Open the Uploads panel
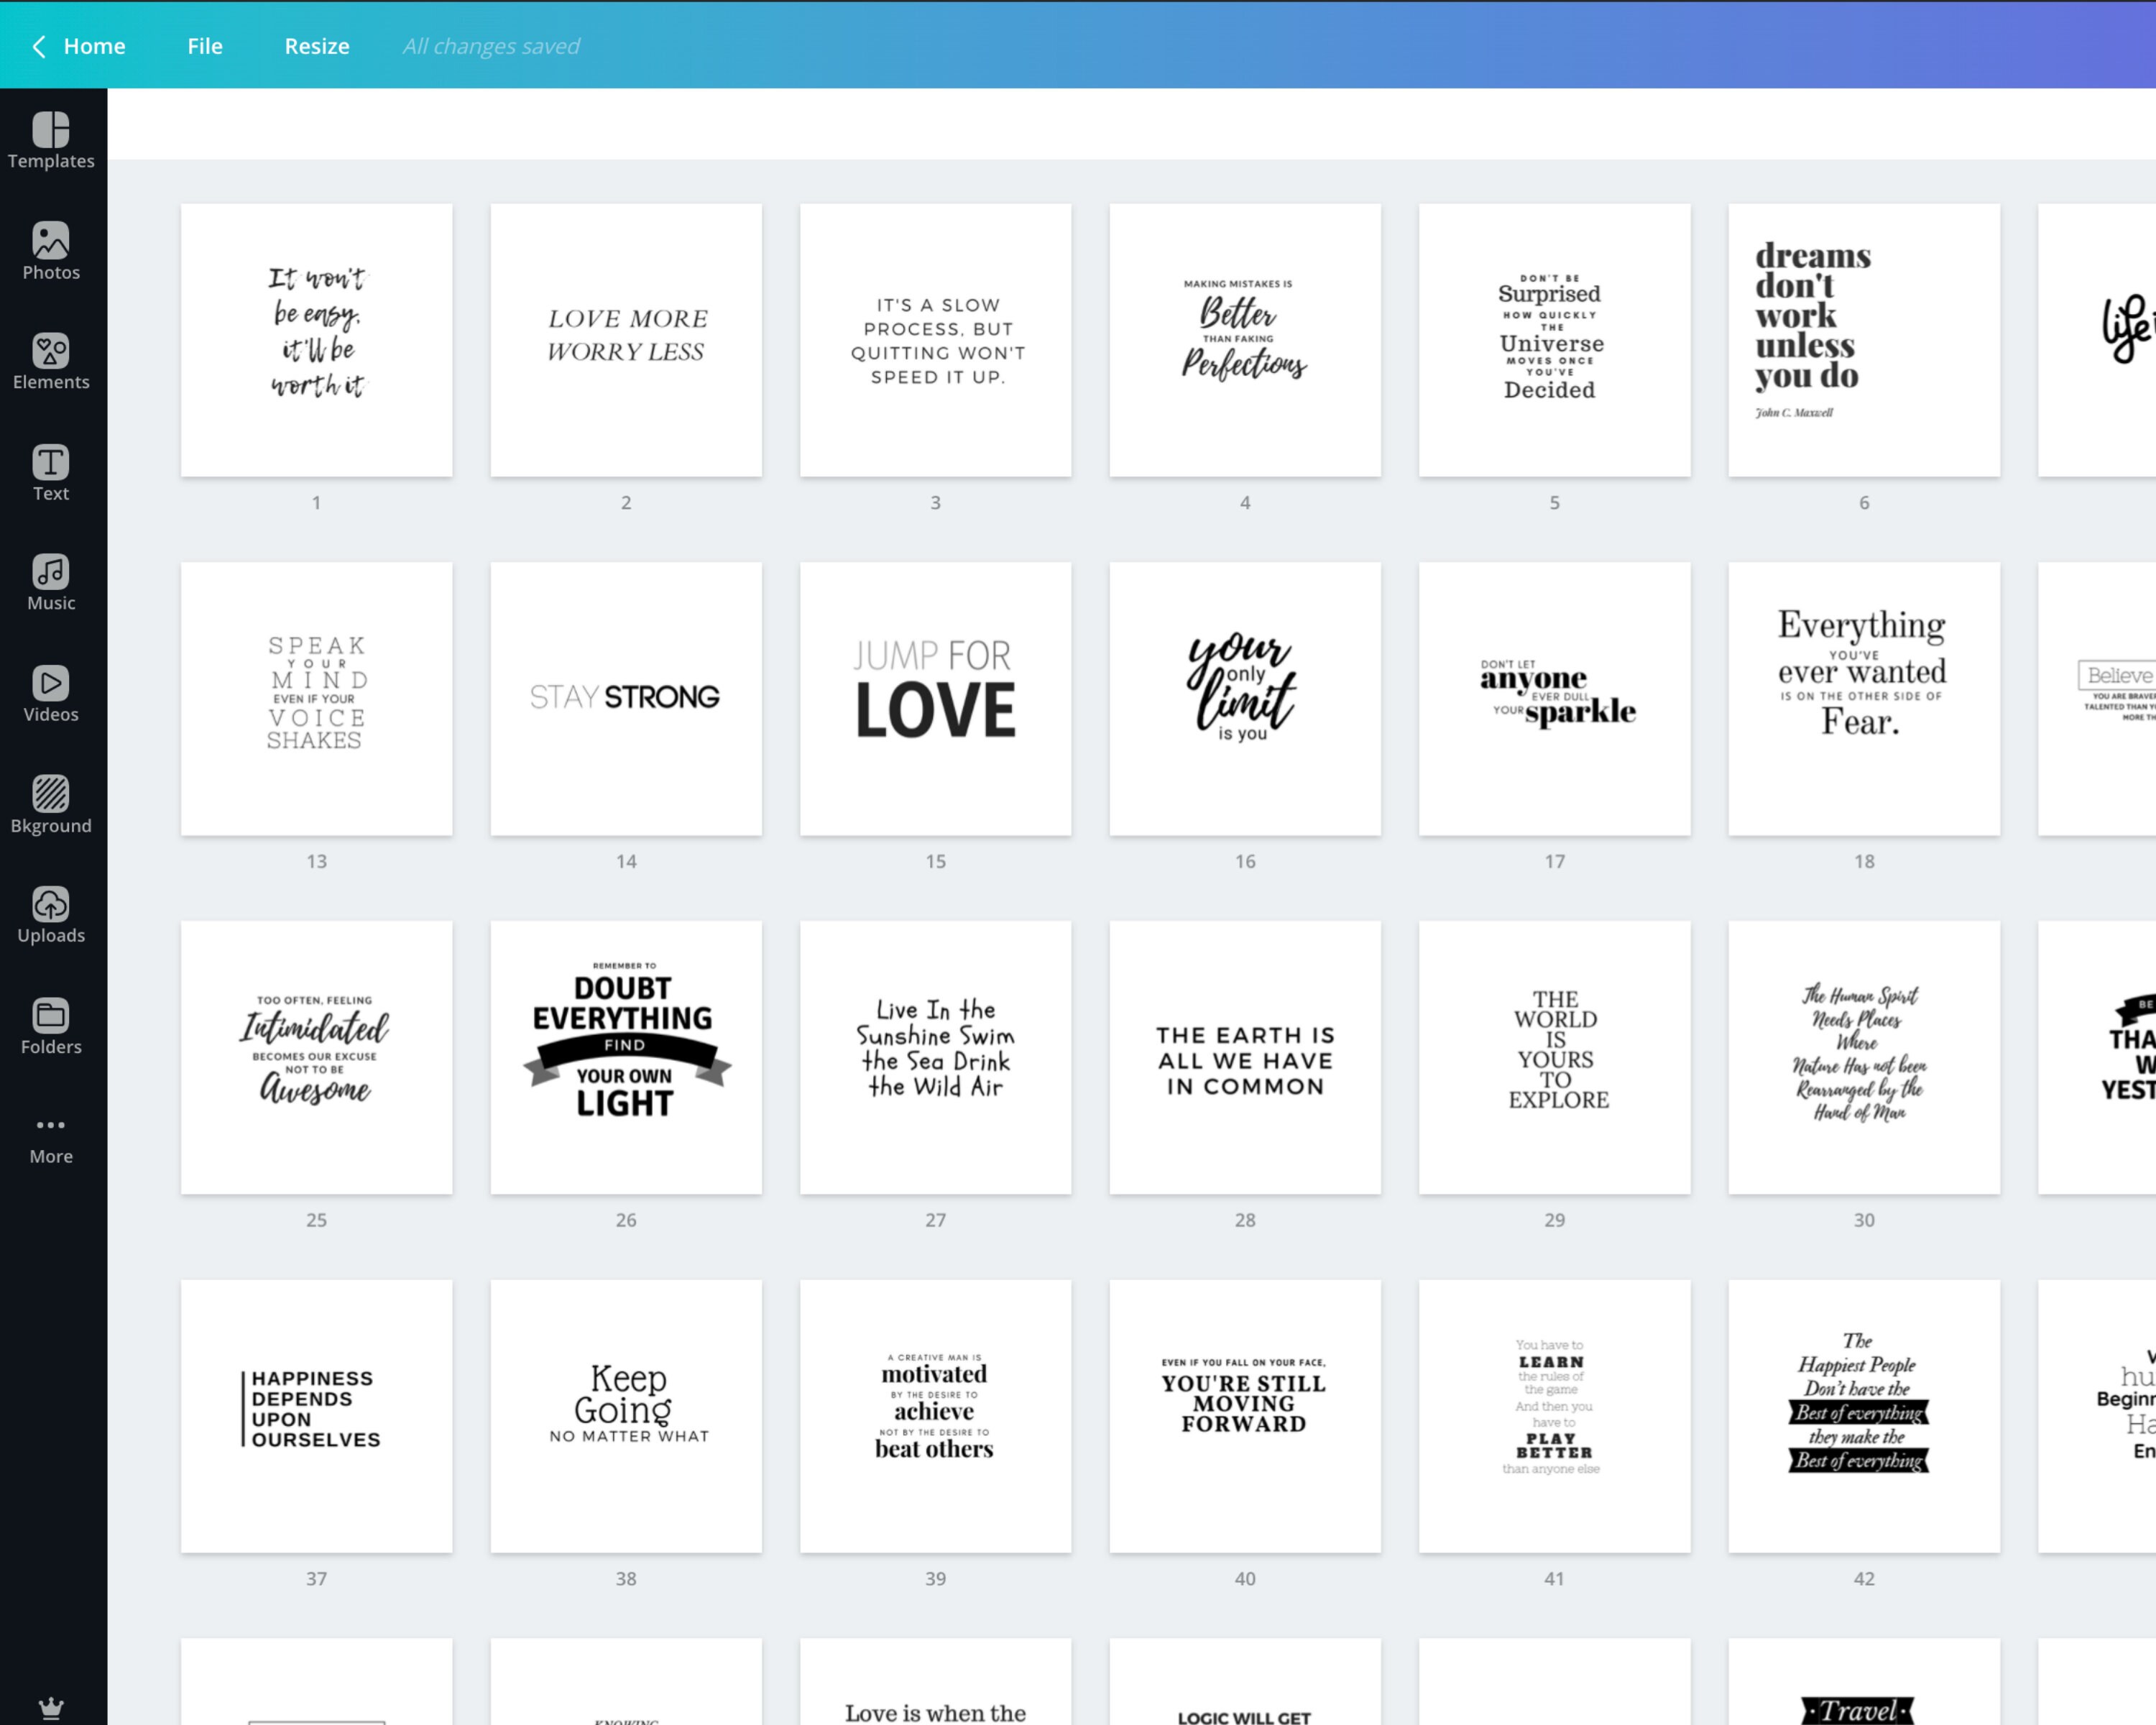2156x1725 pixels. (x=51, y=913)
